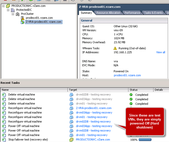Click VM icon beside Z-VRA-prodesxi01 target in Recent Tasks
Image resolution: width=169 pixels, height=142 pixels.
coord(71,108)
